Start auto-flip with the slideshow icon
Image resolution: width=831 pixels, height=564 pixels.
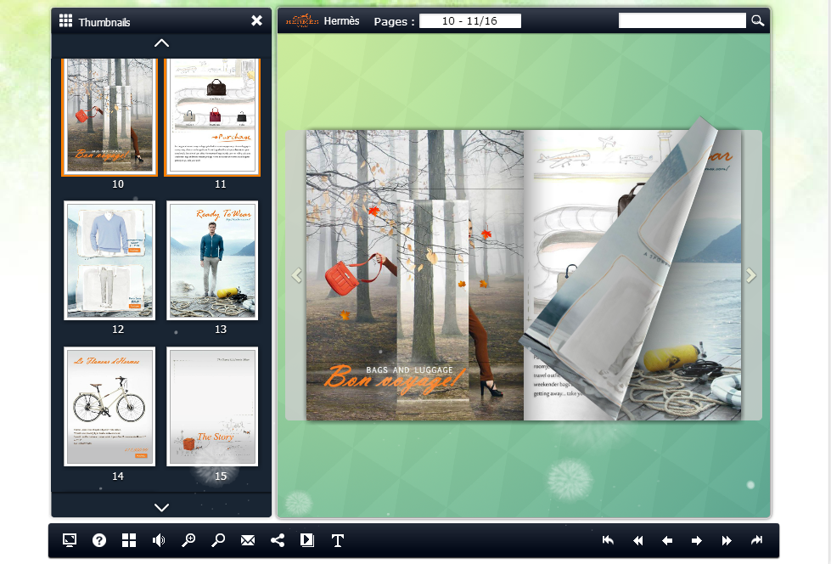point(307,540)
